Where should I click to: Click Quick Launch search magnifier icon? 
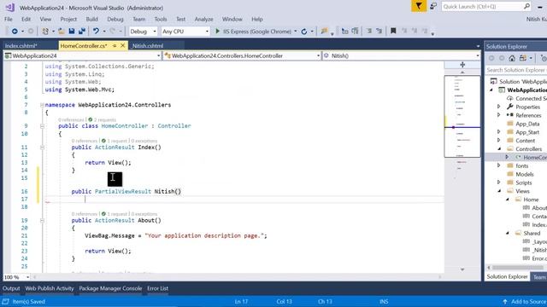[526, 6]
